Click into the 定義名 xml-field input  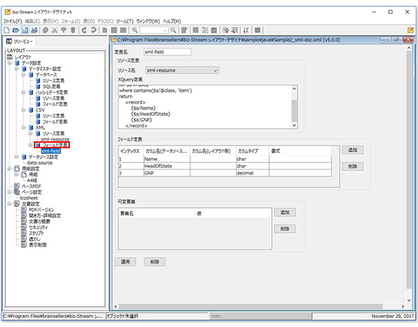(167, 52)
